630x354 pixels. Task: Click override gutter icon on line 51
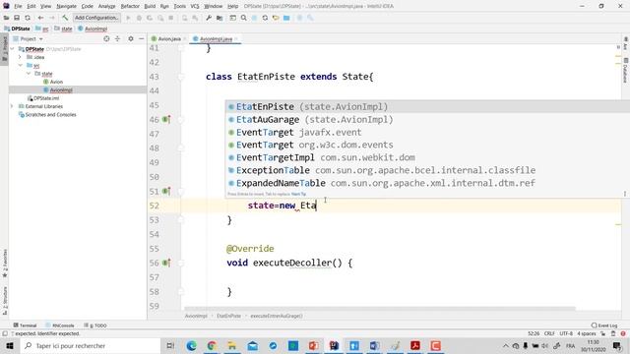[166, 191]
